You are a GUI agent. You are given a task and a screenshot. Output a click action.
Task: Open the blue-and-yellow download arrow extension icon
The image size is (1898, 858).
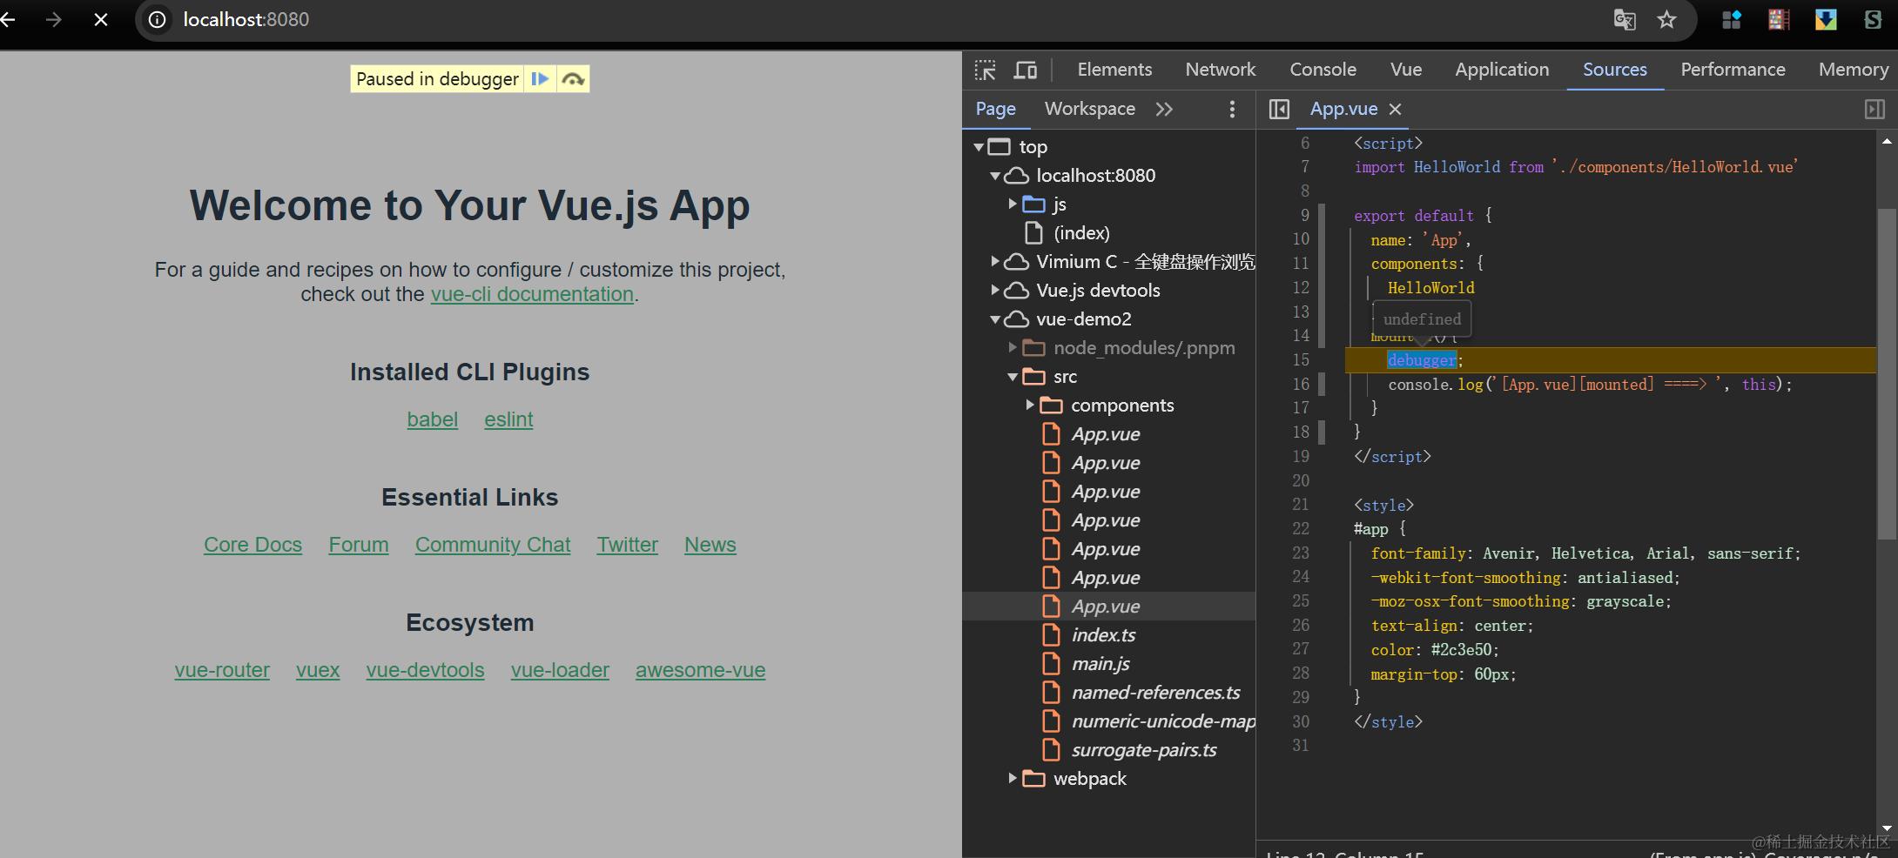pos(1826,19)
